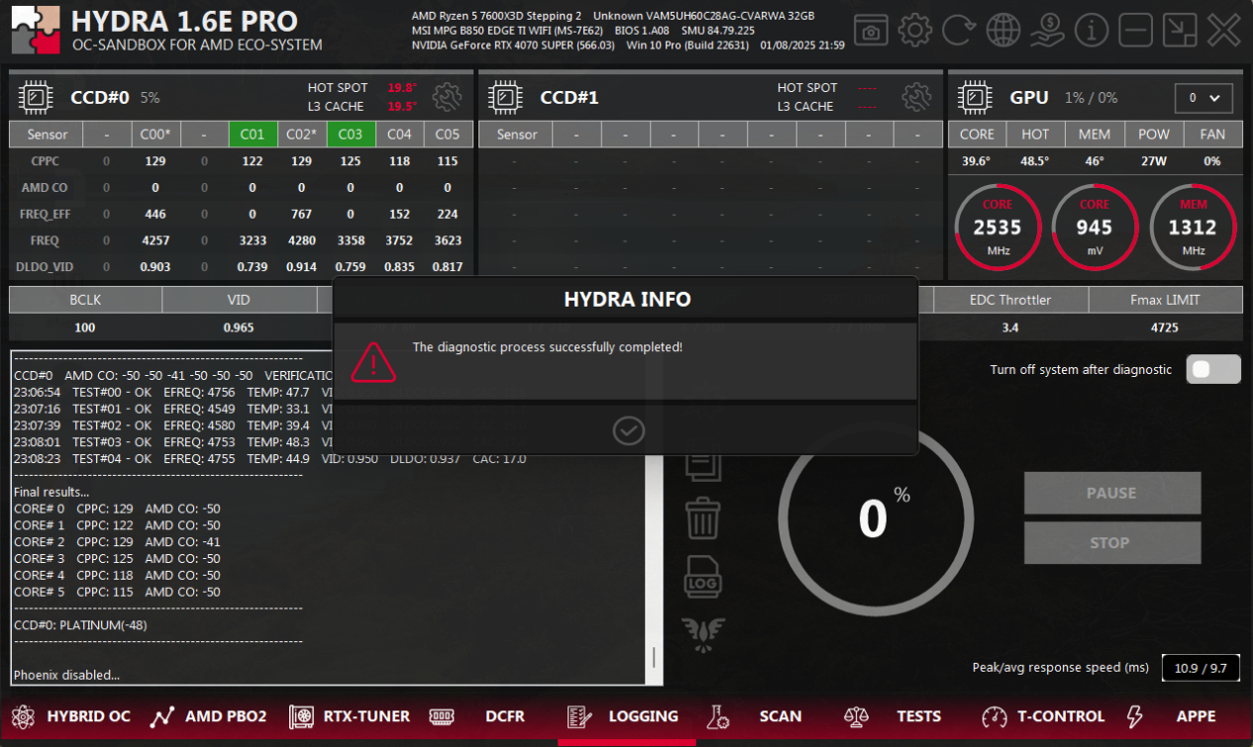
Task: Open the RTX-TUNER tab
Action: click(x=350, y=716)
